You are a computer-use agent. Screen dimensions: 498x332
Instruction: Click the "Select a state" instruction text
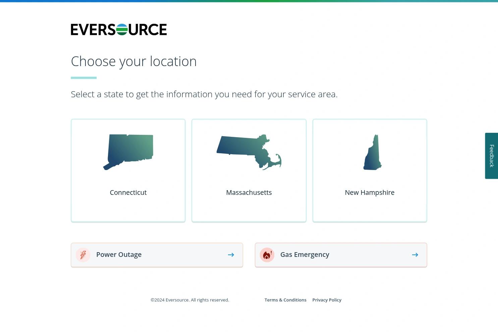[204, 94]
